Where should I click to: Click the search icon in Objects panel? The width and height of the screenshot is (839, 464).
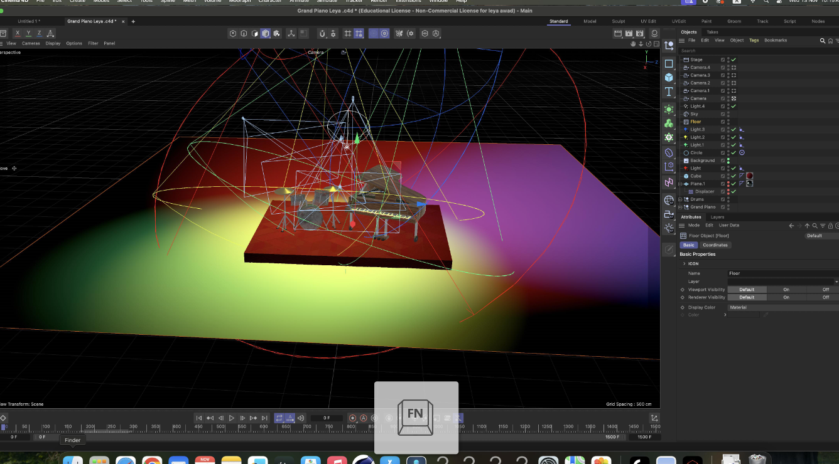(x=823, y=41)
